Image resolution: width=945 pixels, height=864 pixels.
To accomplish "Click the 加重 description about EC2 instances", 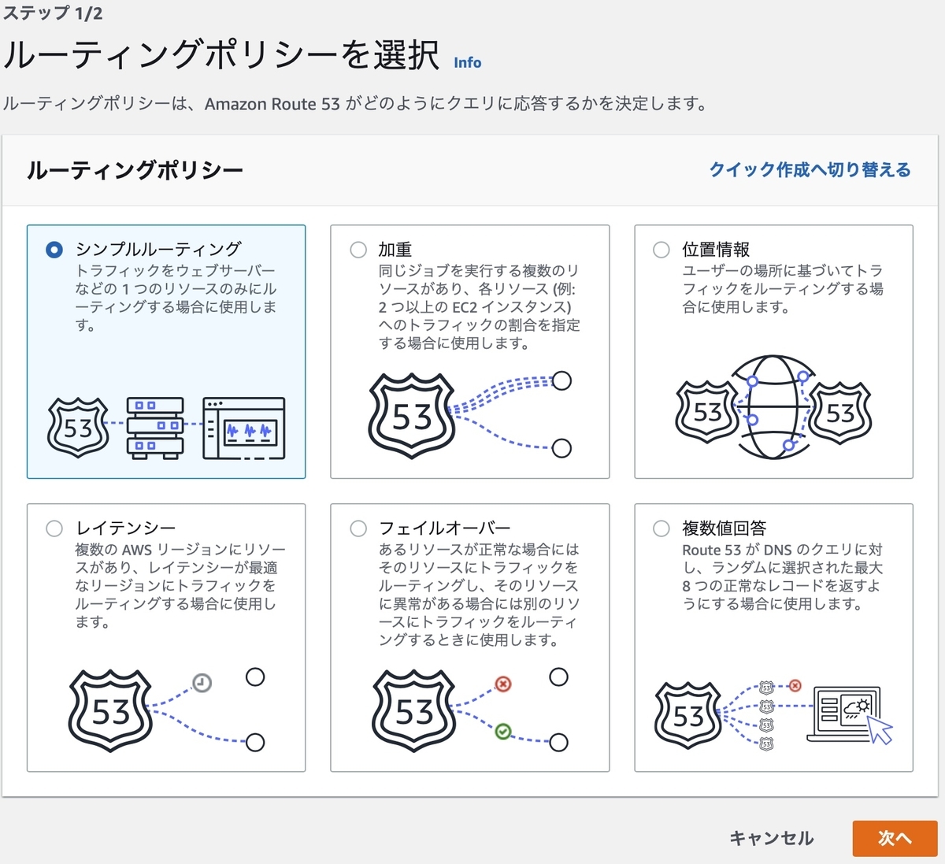I will pyautogui.click(x=480, y=307).
